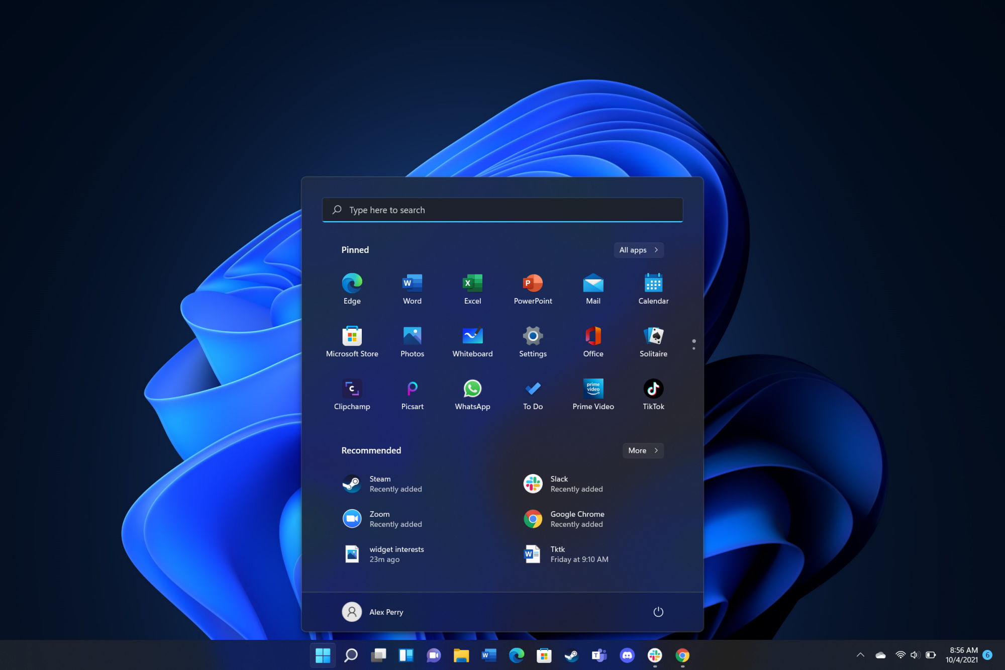Open the Power button menu
The width and height of the screenshot is (1005, 670).
658,612
